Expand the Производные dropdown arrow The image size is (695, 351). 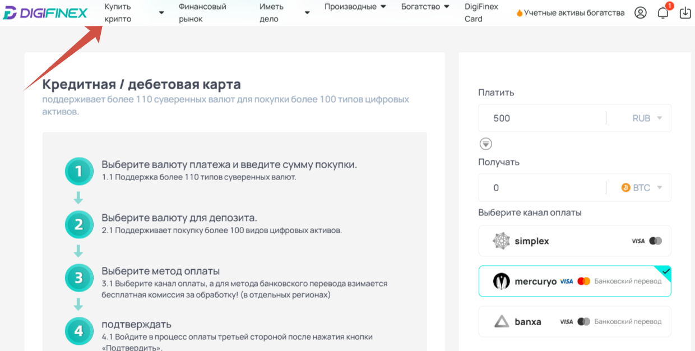click(x=383, y=7)
